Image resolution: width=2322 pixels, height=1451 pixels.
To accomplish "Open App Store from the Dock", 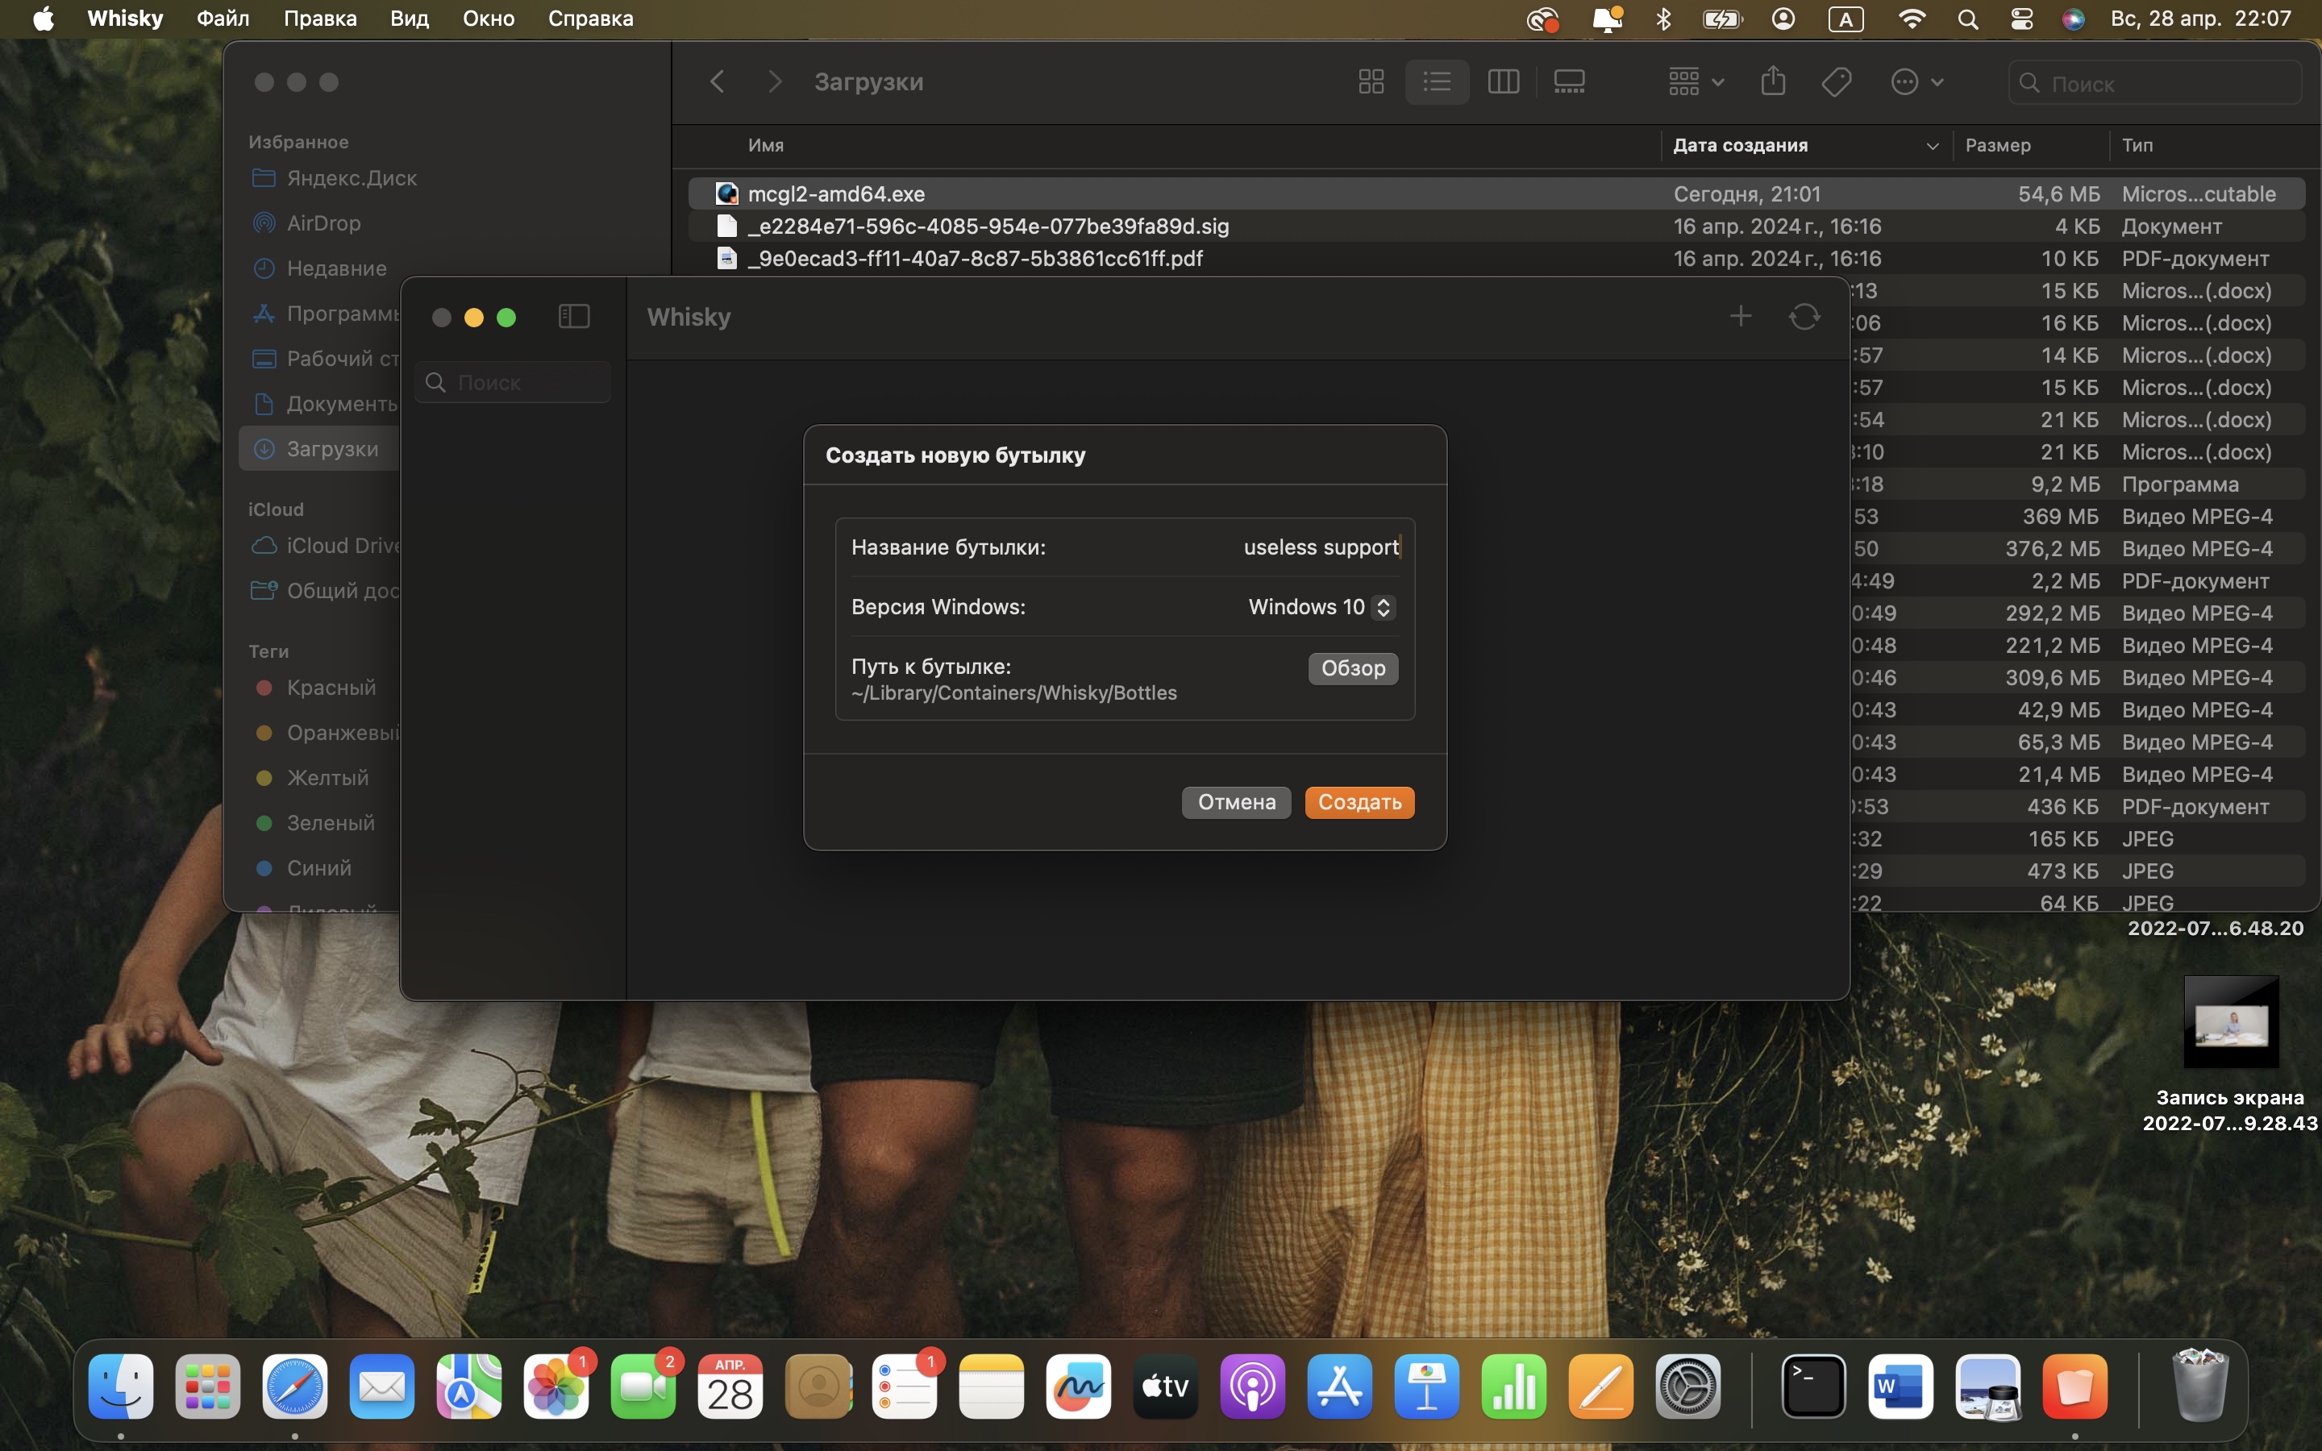I will pos(1339,1387).
